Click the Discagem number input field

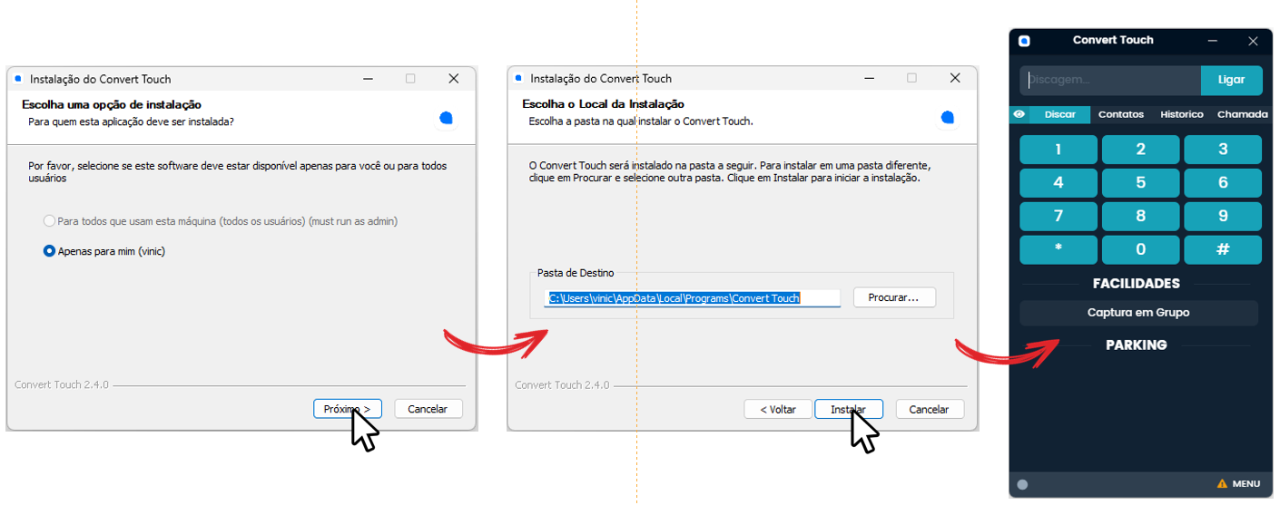(1110, 80)
